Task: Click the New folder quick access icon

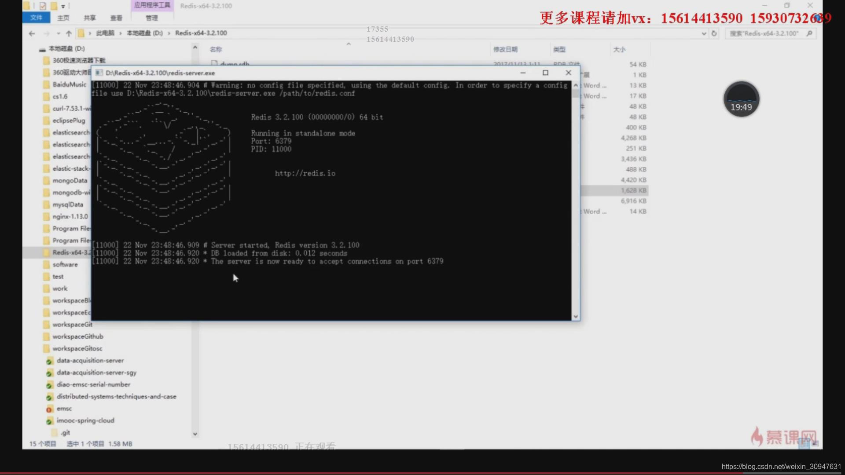Action: tap(54, 6)
